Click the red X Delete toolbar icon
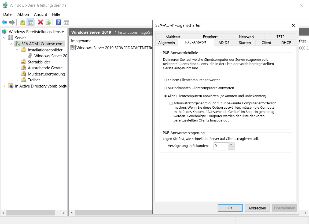This screenshot has height=224, width=309. [x=41, y=22]
